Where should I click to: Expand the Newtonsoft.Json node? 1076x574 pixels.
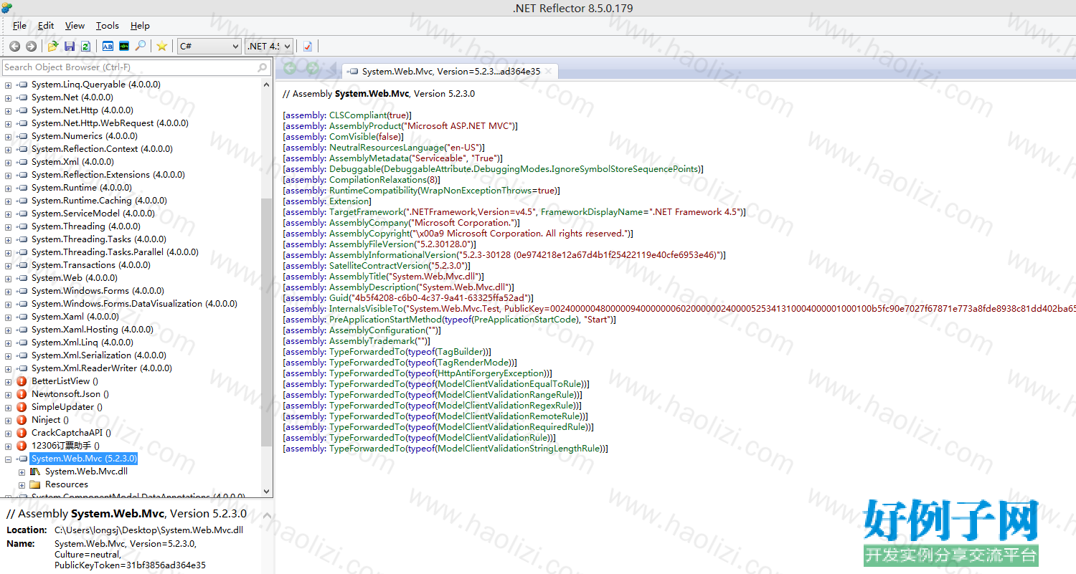[x=9, y=394]
